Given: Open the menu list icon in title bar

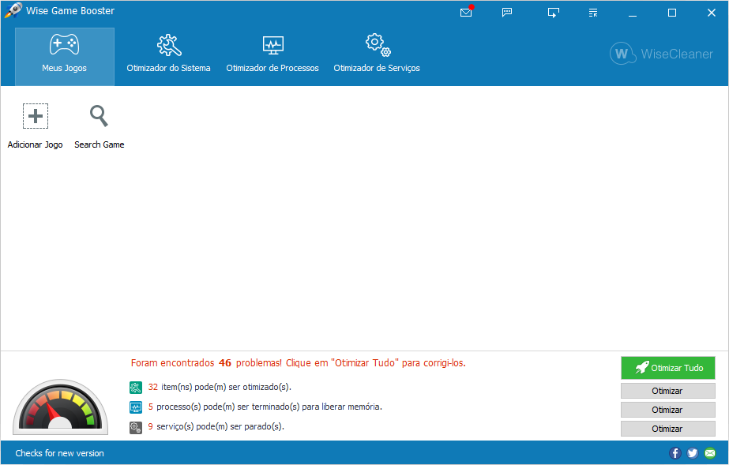Looking at the screenshot, I should (593, 13).
